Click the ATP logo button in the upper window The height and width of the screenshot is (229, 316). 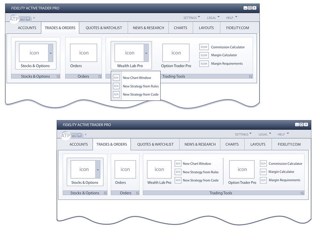pyautogui.click(x=14, y=19)
